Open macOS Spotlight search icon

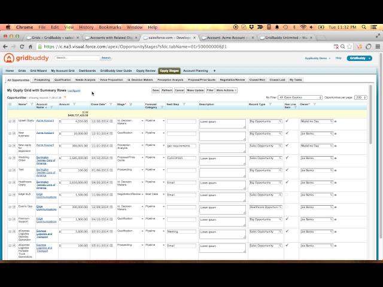point(364,27)
